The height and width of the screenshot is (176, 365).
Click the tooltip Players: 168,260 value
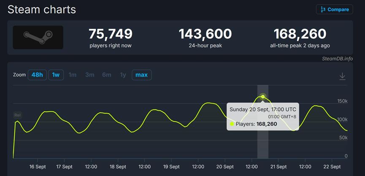[267, 124]
